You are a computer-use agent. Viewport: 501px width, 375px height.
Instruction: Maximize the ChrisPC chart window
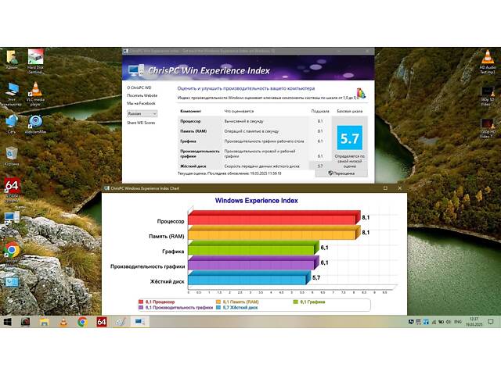385,188
